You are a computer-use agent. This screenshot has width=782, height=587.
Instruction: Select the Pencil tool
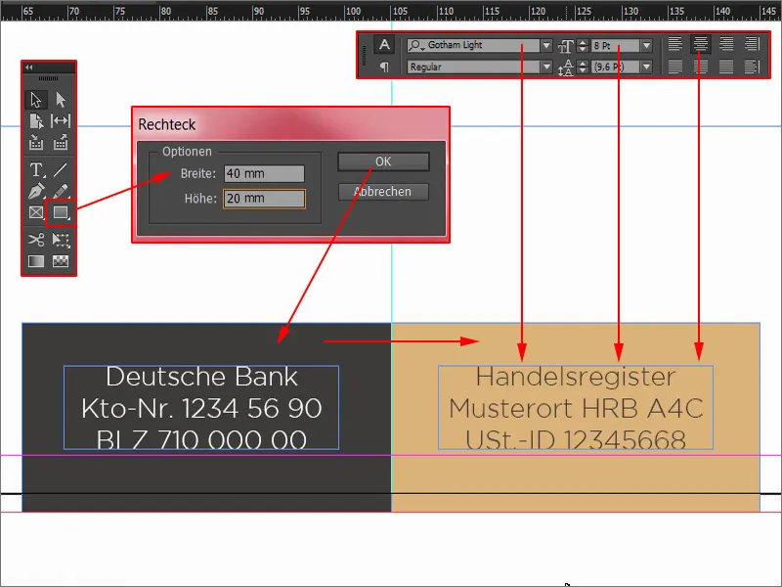pos(61,191)
